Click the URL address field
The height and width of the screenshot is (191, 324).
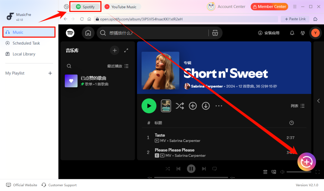[x=186, y=19]
